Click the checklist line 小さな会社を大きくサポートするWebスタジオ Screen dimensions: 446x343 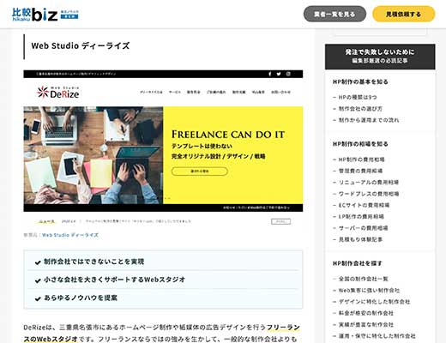click(114, 280)
